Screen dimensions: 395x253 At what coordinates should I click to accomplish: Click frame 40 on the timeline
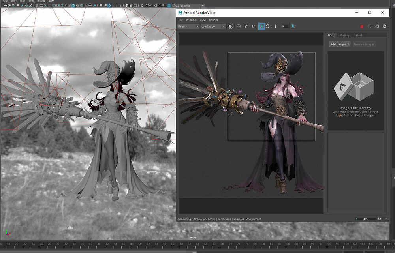[x=99, y=244]
